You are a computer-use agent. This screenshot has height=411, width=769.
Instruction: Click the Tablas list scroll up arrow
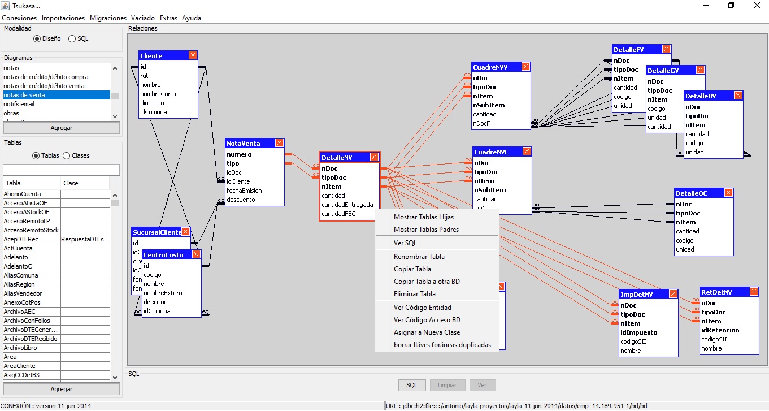click(115, 194)
